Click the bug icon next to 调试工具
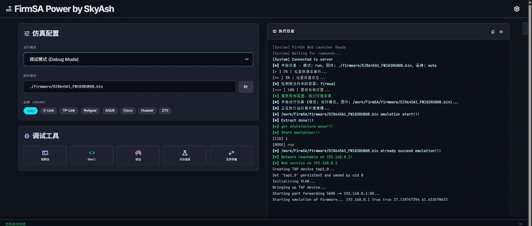This screenshot has height=226, width=532. (x=27, y=136)
